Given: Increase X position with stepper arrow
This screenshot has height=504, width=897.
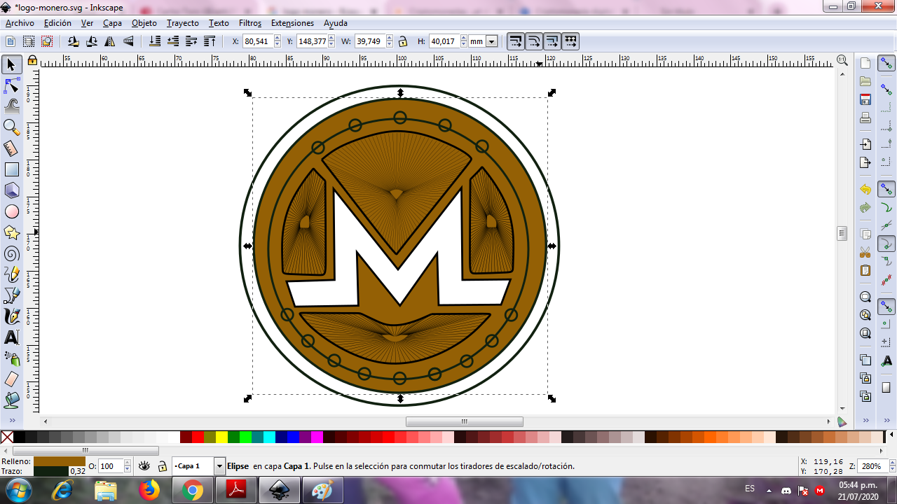Looking at the screenshot, I should pos(278,38).
